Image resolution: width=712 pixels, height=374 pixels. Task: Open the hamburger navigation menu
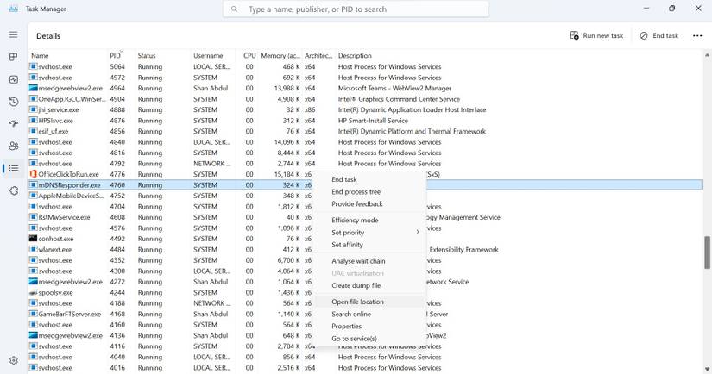pos(14,34)
